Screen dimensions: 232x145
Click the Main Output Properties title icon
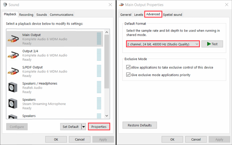121,5
